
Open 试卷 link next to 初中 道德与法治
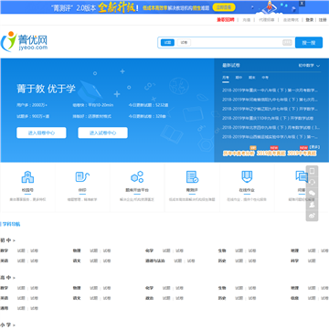point(191,260)
